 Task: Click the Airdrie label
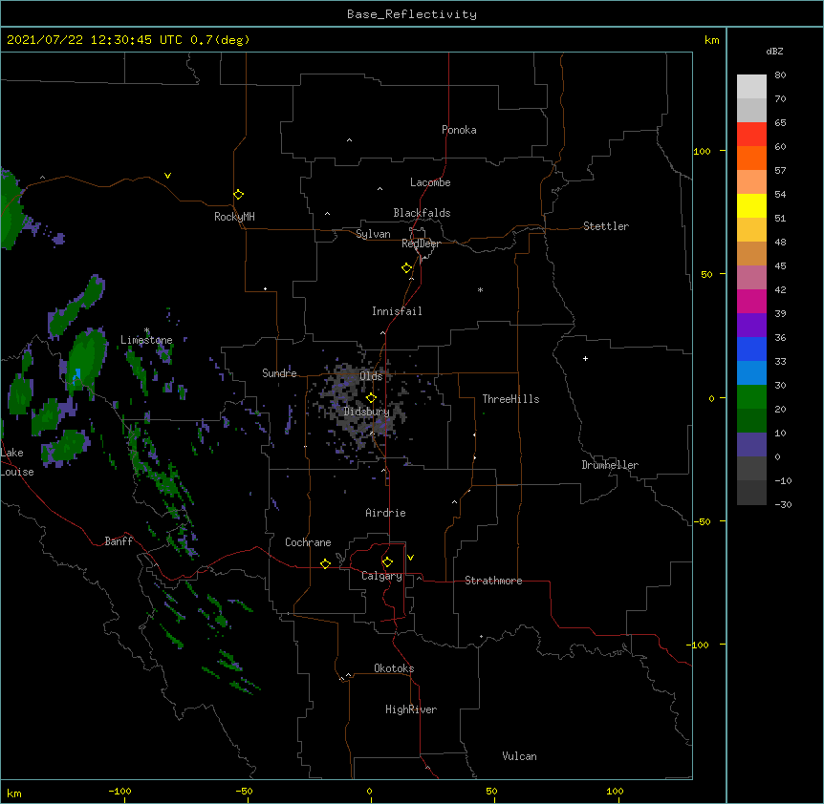pos(385,513)
